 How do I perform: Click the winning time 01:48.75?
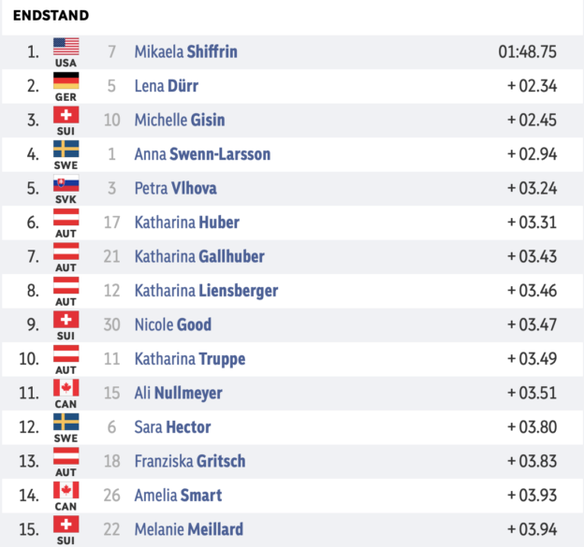[528, 51]
